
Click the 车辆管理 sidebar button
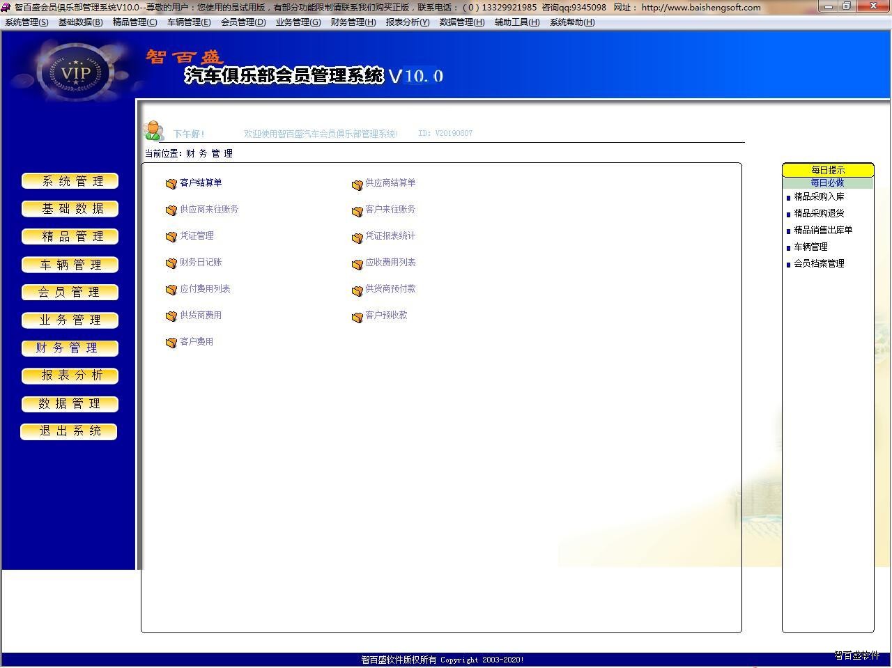70,265
